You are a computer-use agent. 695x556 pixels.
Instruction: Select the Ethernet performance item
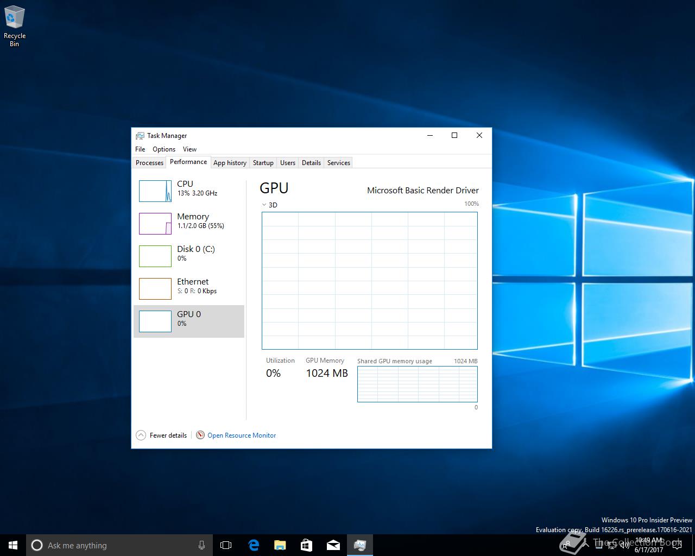[x=189, y=289]
